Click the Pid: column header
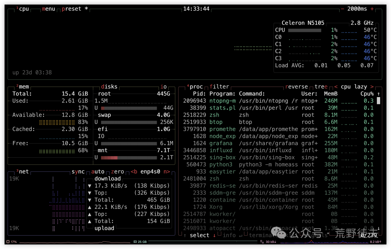This screenshot has height=249, width=391. click(199, 94)
